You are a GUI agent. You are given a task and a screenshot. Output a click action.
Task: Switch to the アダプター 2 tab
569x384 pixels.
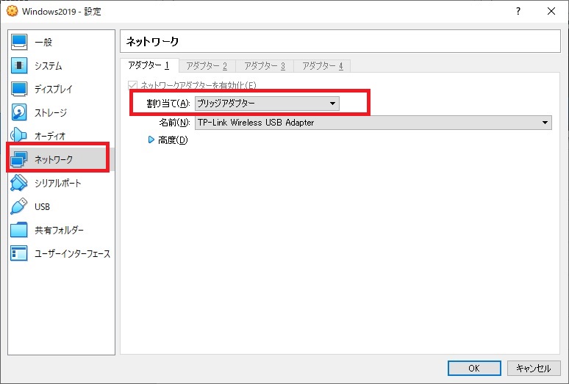207,66
